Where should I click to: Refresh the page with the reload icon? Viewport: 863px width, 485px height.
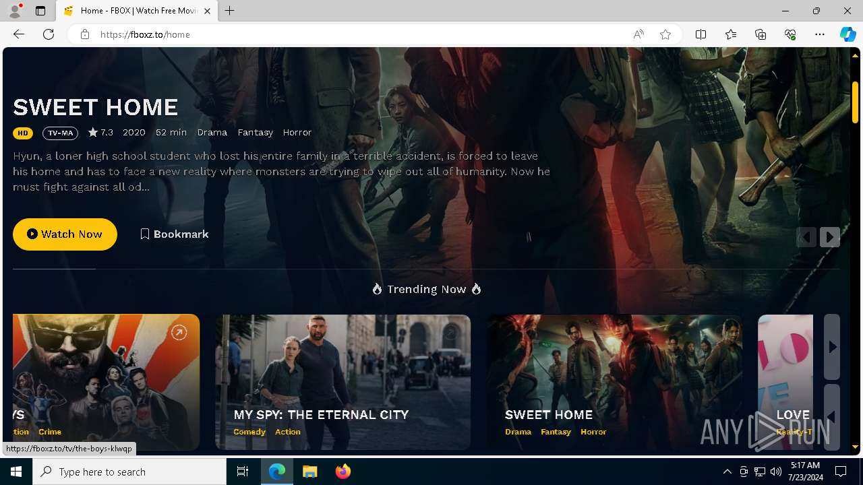click(49, 34)
